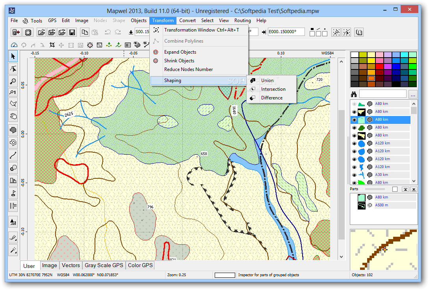Tick the checkbox in the Parts header

pos(395,189)
